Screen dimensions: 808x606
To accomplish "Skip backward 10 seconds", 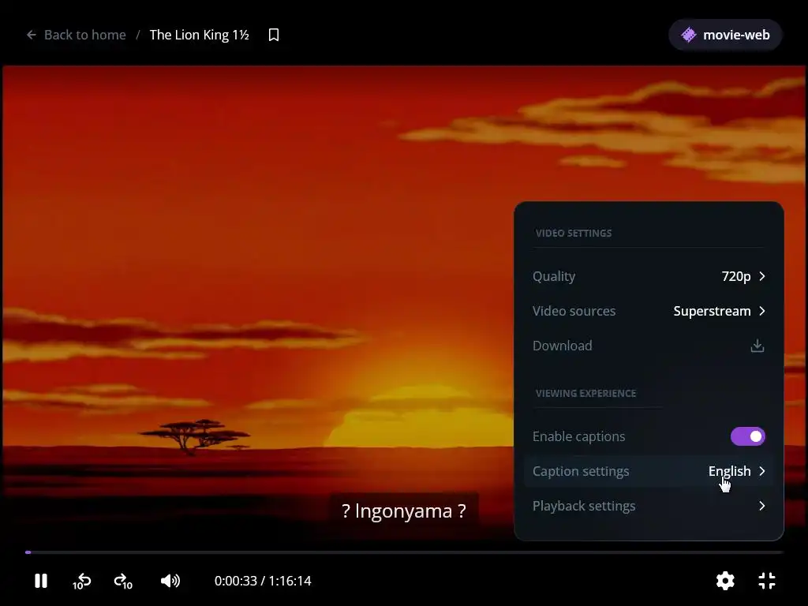I will tap(82, 582).
